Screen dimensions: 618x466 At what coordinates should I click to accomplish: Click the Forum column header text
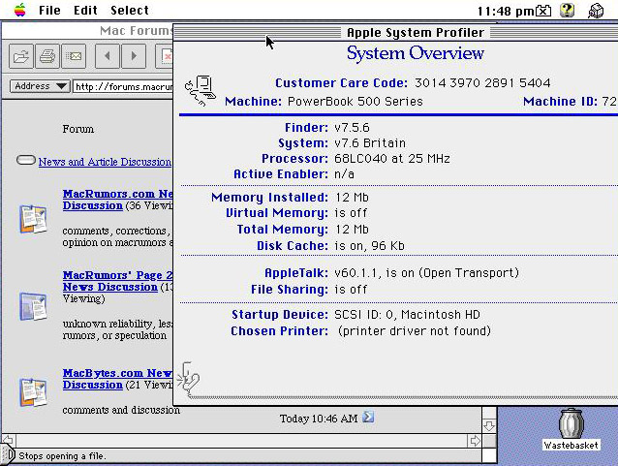tap(78, 129)
